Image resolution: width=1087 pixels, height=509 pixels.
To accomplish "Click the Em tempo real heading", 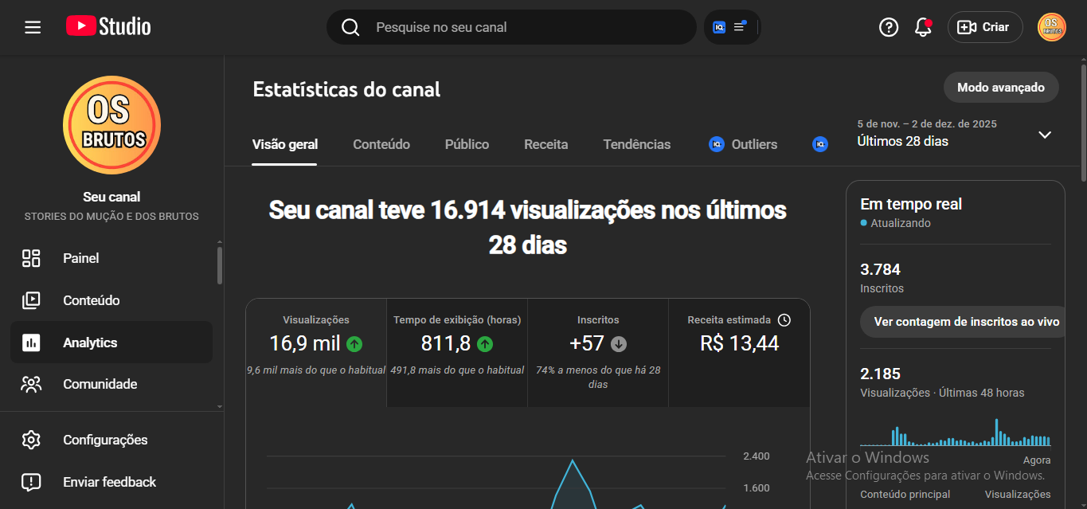I will (x=911, y=204).
